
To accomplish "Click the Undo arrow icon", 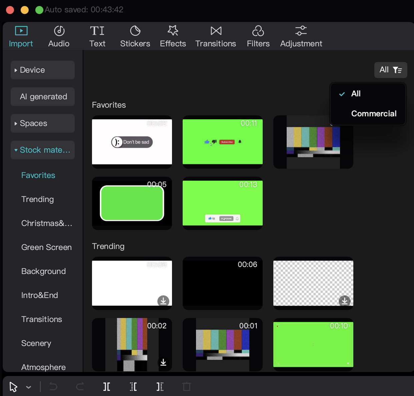I will coord(53,387).
